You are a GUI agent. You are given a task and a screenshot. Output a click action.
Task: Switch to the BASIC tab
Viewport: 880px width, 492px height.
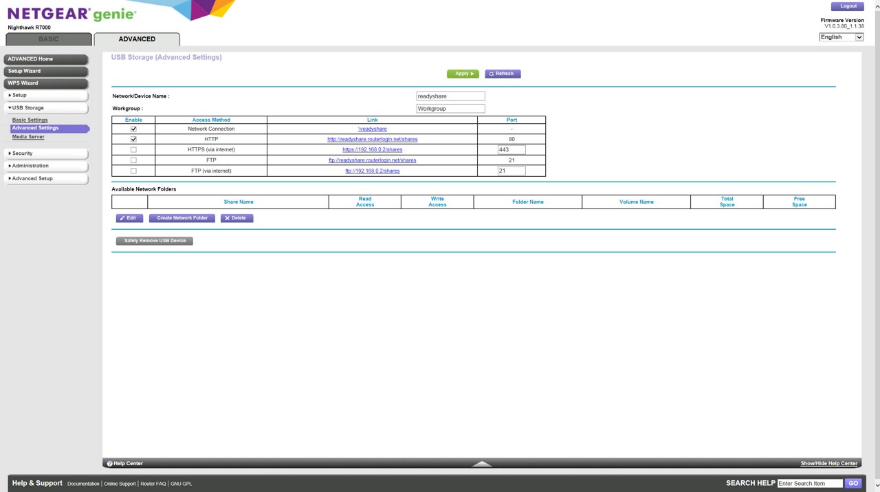(49, 39)
